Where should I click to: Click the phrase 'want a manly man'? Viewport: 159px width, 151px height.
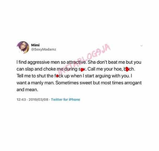click(x=35, y=83)
